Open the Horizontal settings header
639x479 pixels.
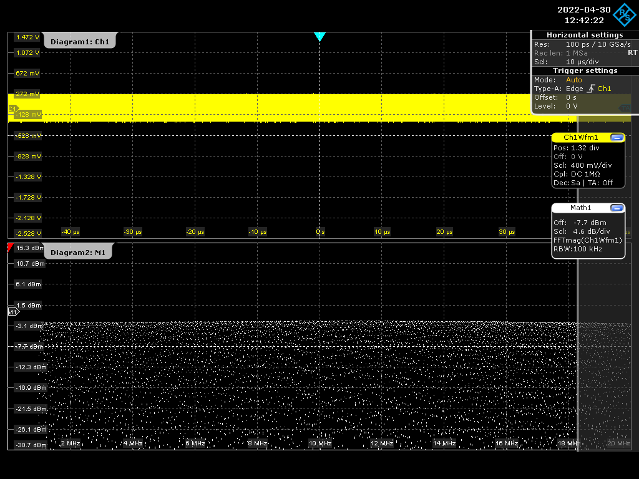coord(585,35)
